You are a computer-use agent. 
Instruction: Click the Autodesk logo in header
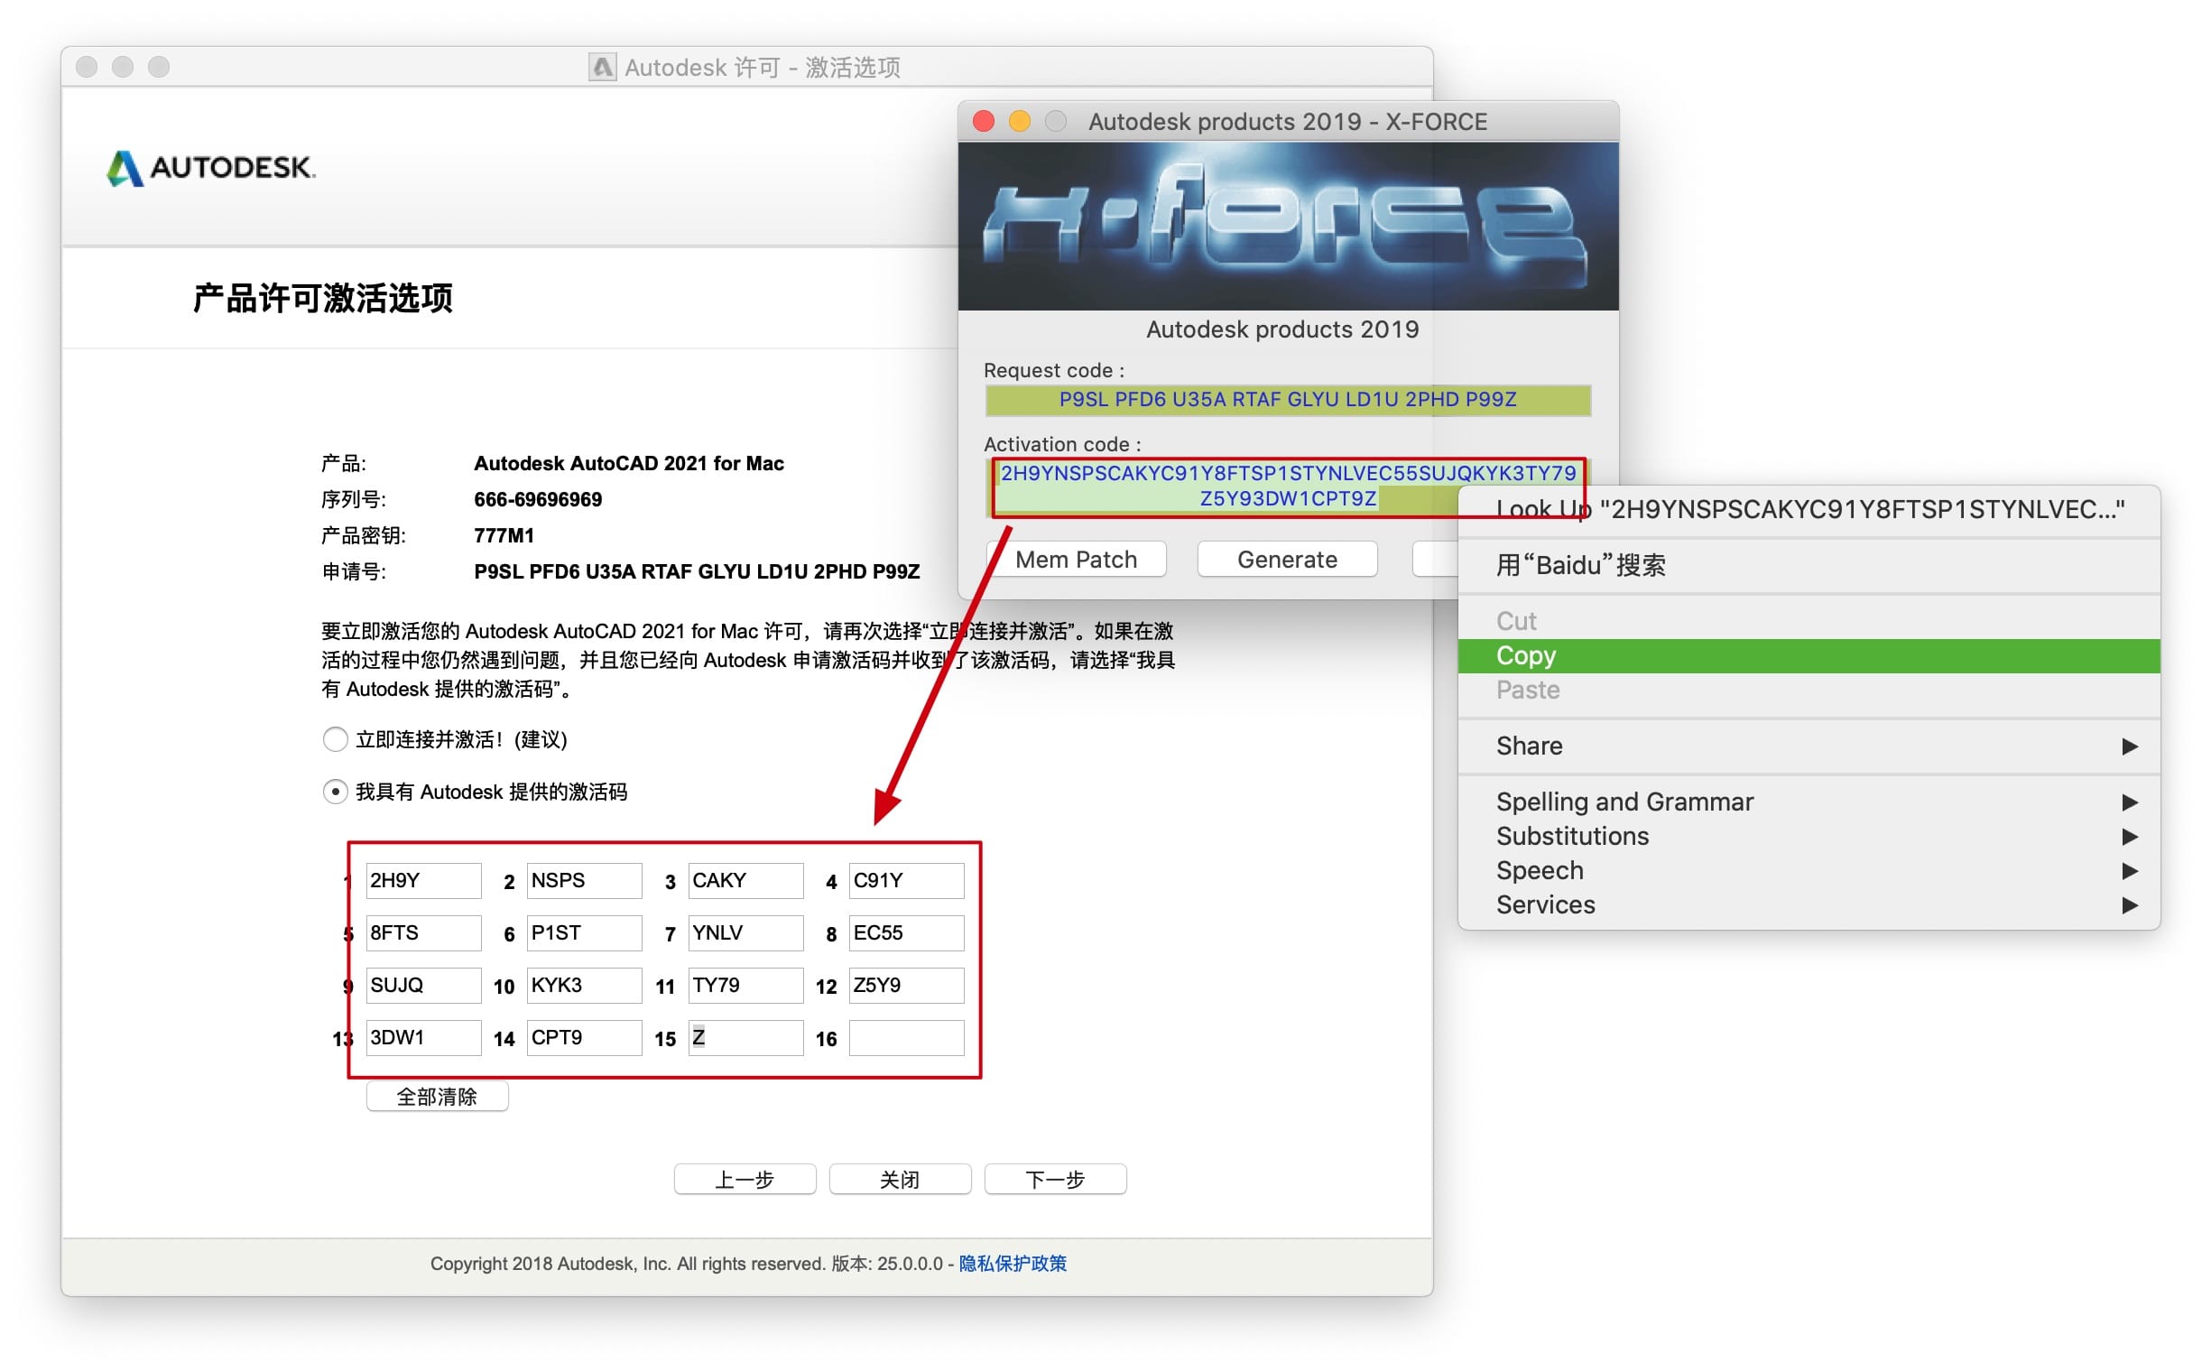pos(210,168)
